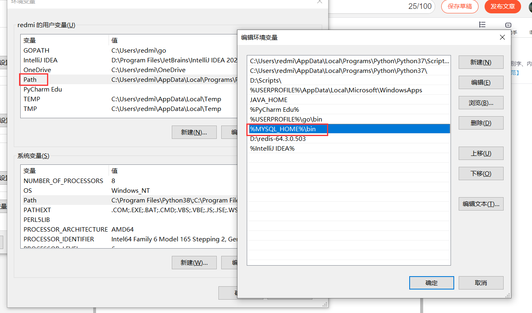The image size is (532, 313).
Task: Click 新建(W)... under system variables
Action: click(x=194, y=263)
